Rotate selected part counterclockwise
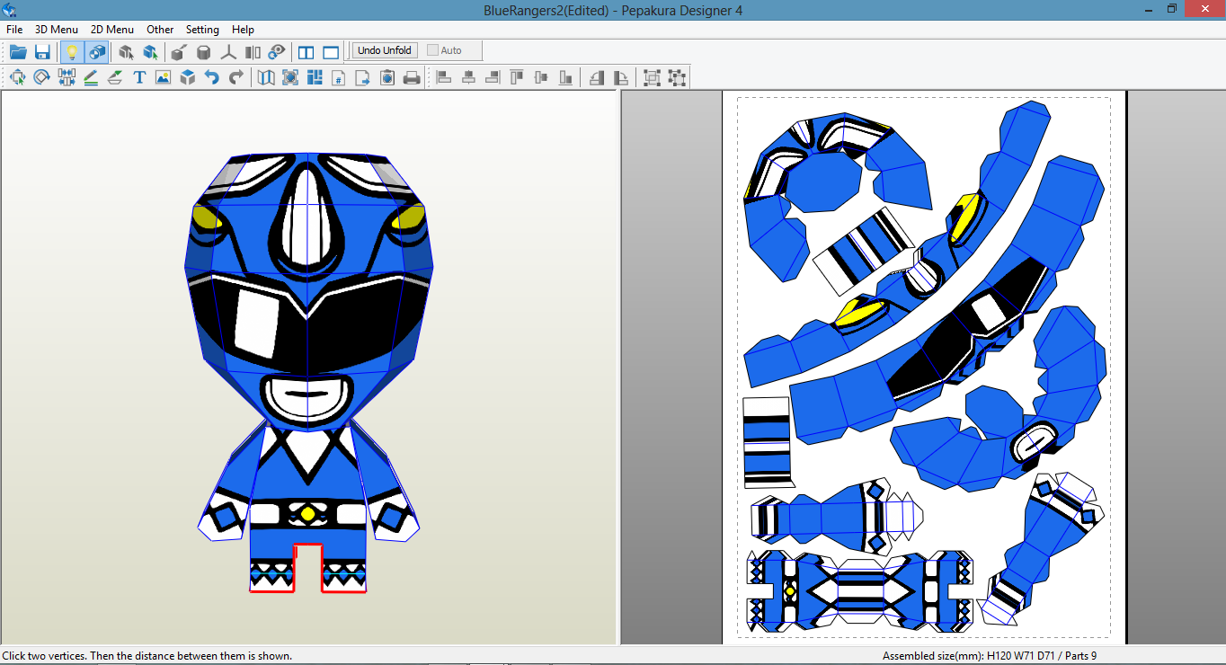1226x665 pixels. click(597, 77)
